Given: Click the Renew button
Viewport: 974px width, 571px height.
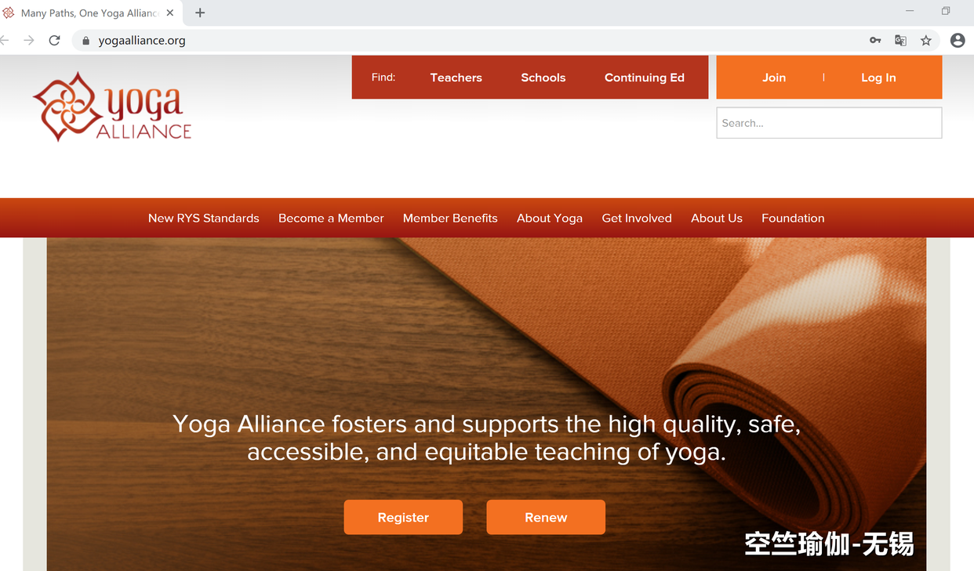Looking at the screenshot, I should pyautogui.click(x=546, y=517).
